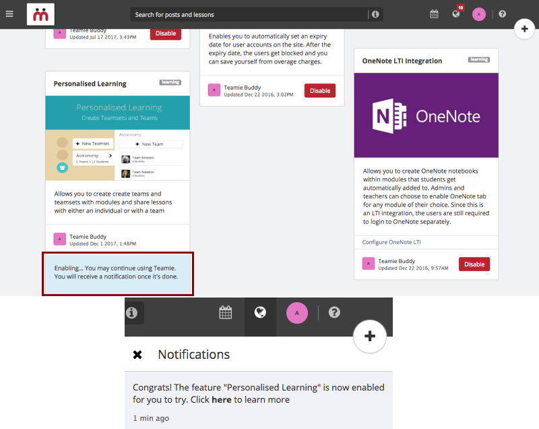Click the large round plus button near Notifications

pos(370,336)
